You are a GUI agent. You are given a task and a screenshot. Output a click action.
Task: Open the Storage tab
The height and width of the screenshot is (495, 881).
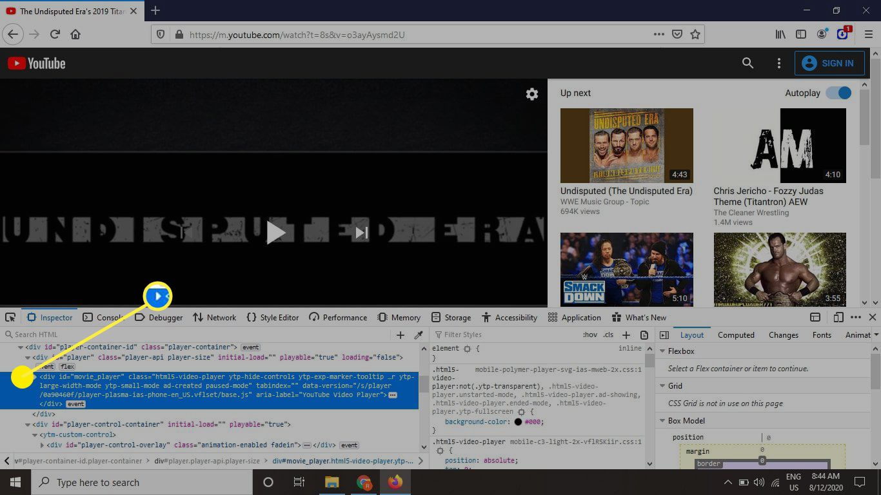[451, 317]
